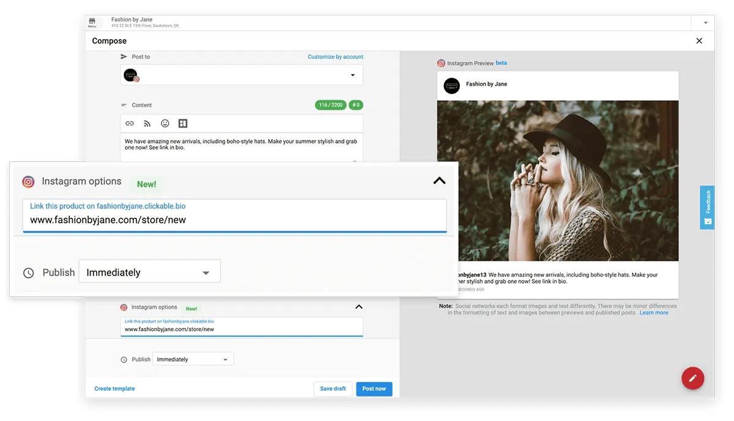Open the emoji picker smiley icon
Image resolution: width=734 pixels, height=421 pixels.
click(x=165, y=123)
